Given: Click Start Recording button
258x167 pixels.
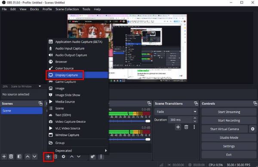Looking at the screenshot, I should point(229,120).
